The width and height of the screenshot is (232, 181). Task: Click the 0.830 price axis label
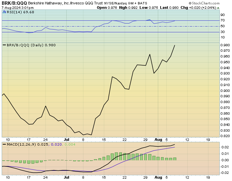point(225,131)
